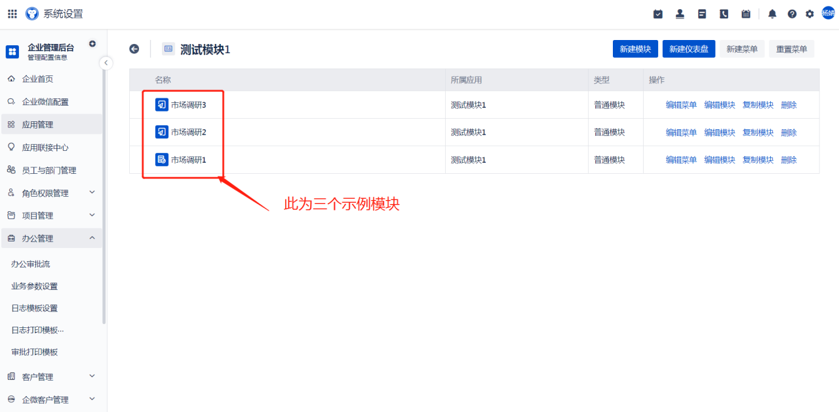Viewport: 839px width, 412px height.
Task: Click 删除 for 市场调研1
Action: tap(789, 160)
